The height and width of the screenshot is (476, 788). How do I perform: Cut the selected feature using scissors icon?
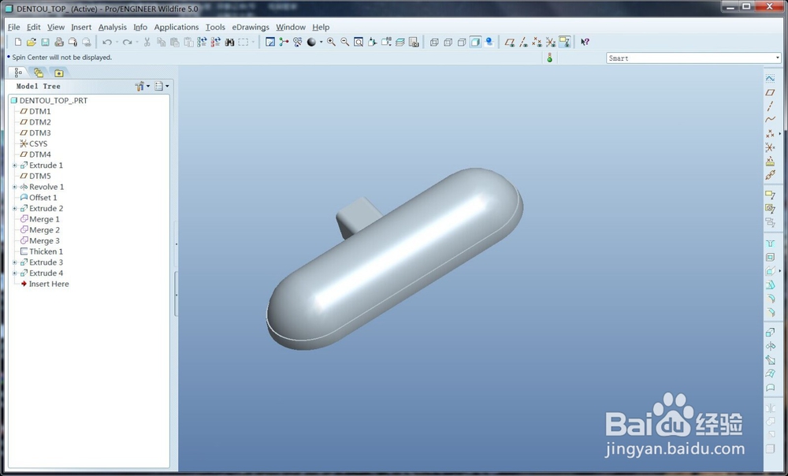pyautogui.click(x=147, y=43)
